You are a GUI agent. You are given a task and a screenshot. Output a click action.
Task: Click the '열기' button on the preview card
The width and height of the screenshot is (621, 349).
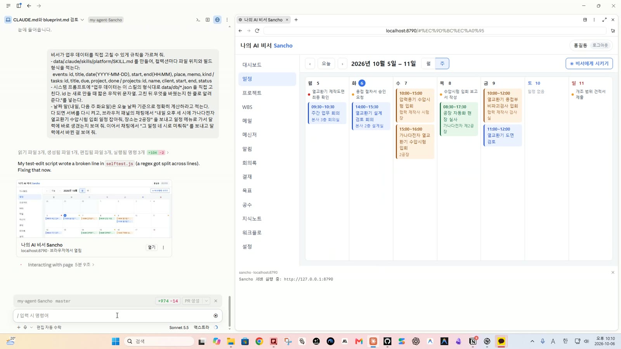[x=151, y=247]
